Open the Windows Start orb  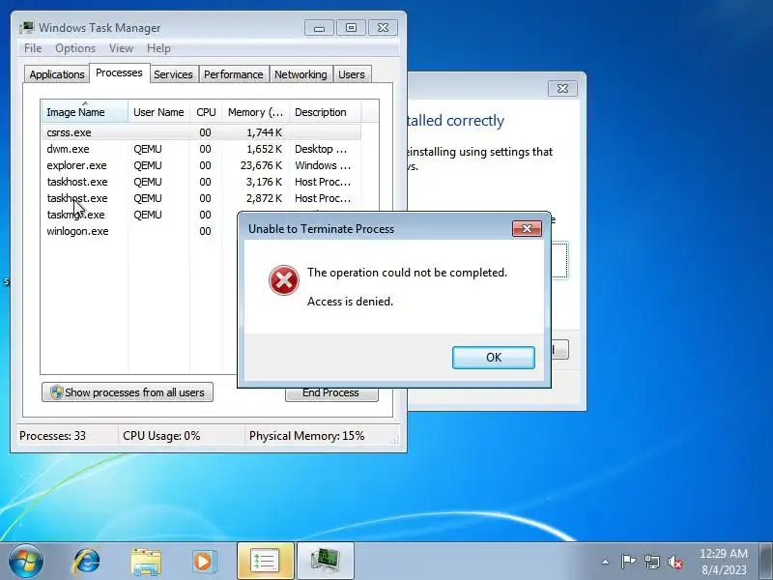[x=26, y=561]
